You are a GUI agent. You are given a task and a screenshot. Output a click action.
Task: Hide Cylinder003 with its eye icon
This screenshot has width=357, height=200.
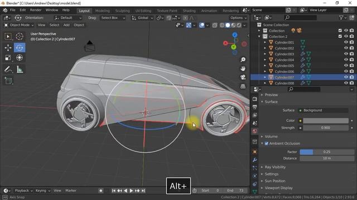coord(346,54)
